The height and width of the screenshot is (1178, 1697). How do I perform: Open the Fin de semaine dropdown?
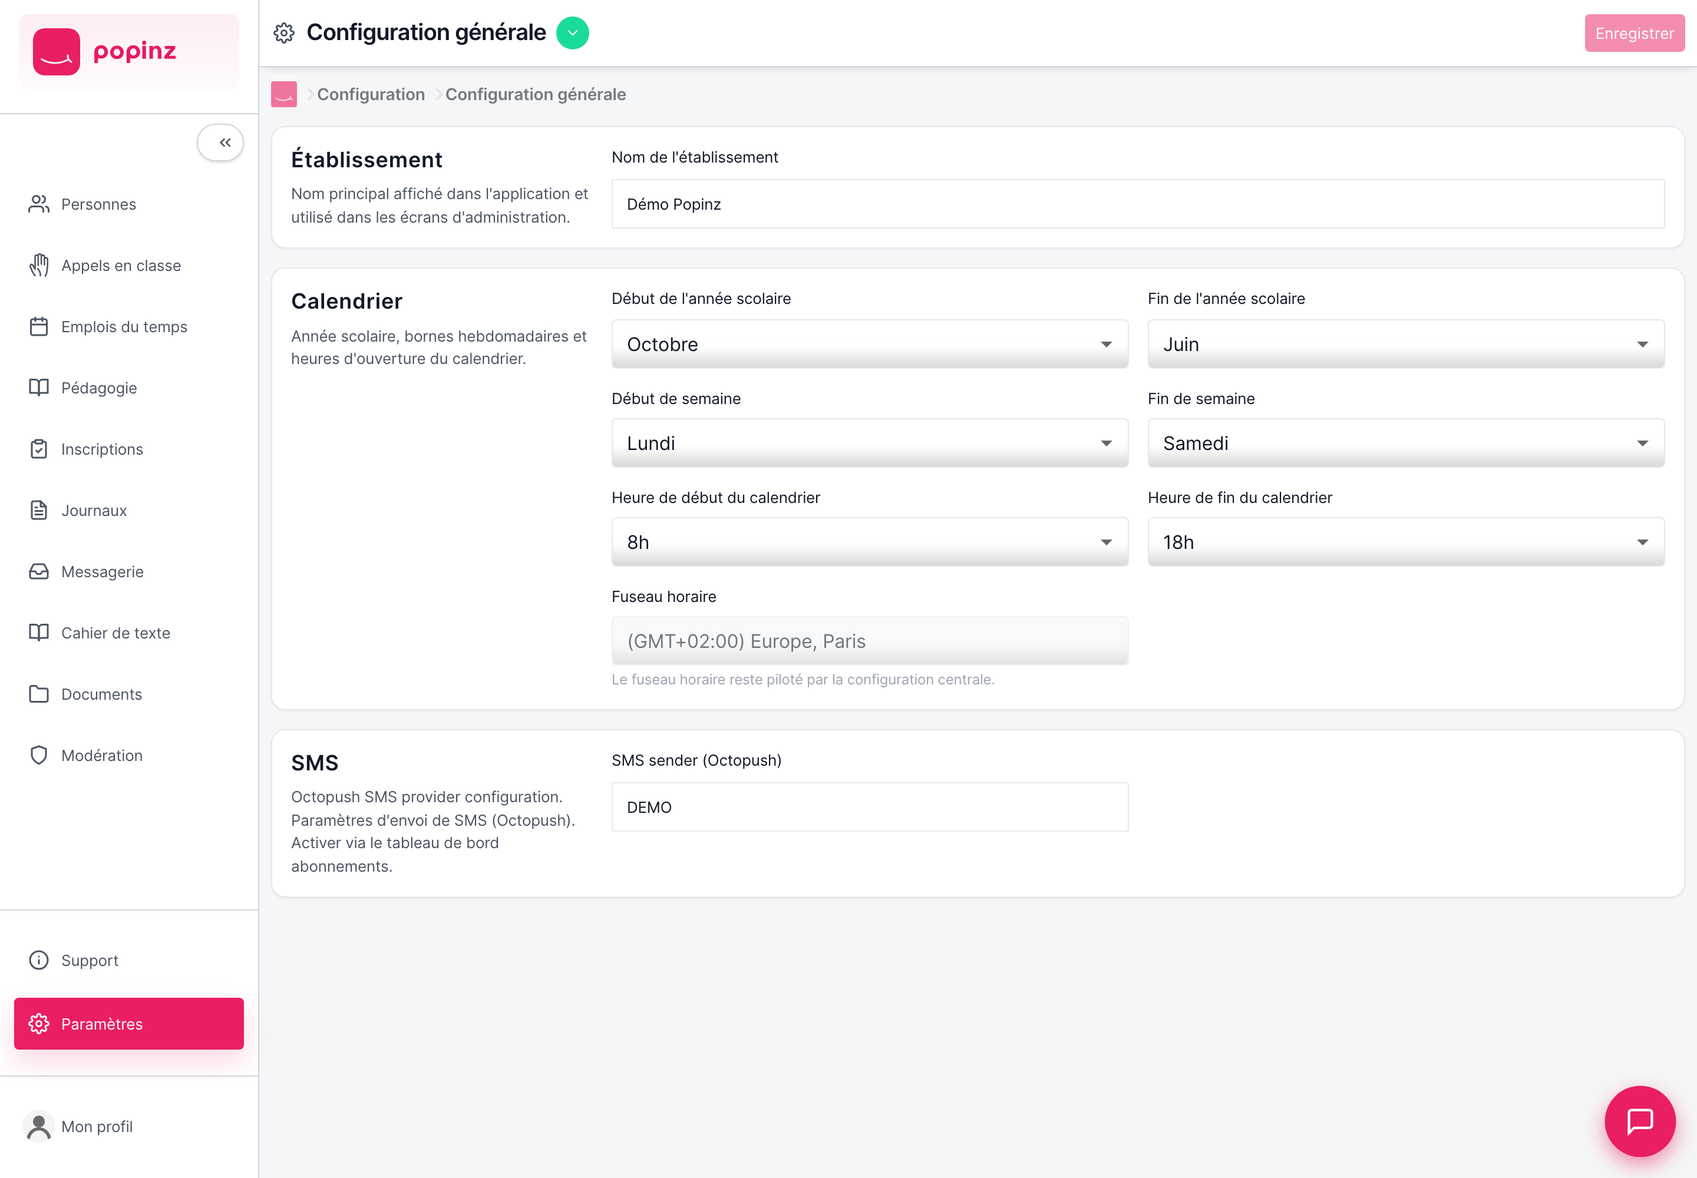[x=1405, y=443]
